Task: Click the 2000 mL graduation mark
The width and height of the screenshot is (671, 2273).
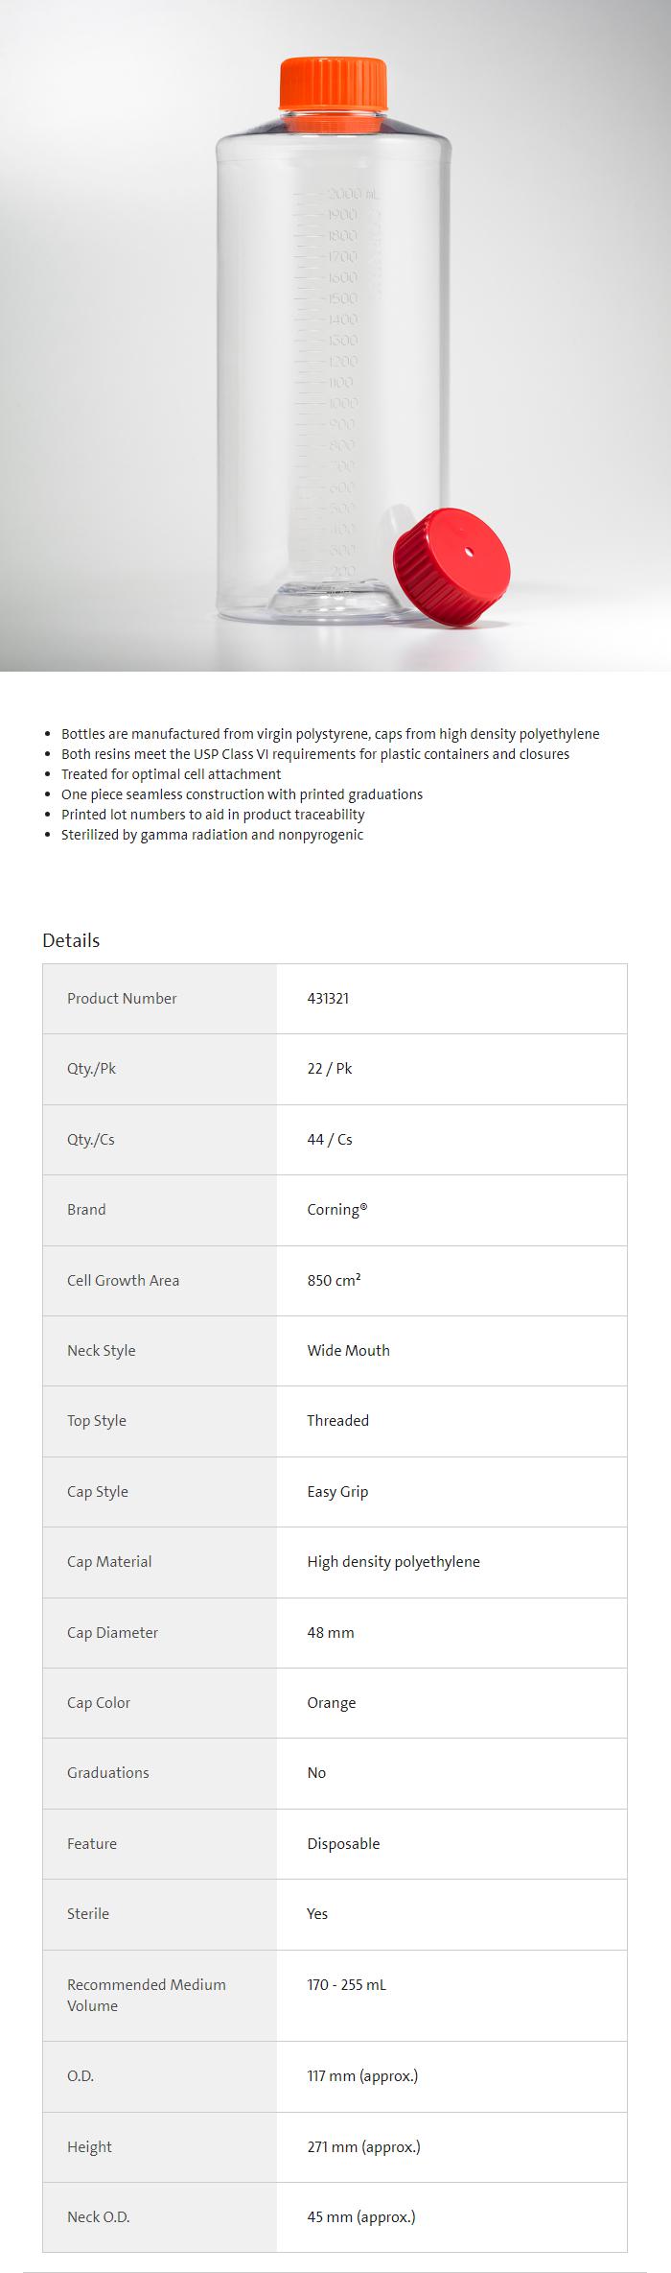Action: pos(351,195)
